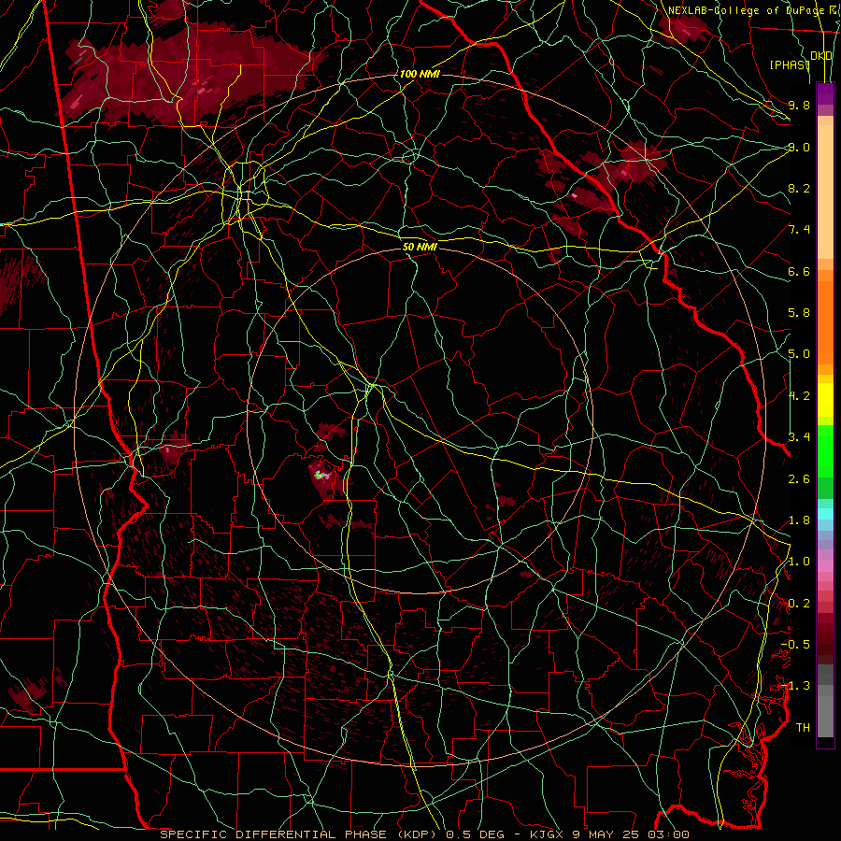Click the 9.0 value on the color scale
Image resolution: width=841 pixels, height=841 pixels.
[799, 147]
